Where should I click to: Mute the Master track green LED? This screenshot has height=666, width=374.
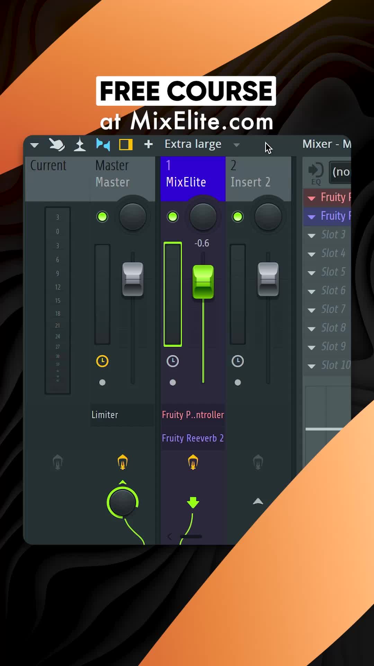102,217
